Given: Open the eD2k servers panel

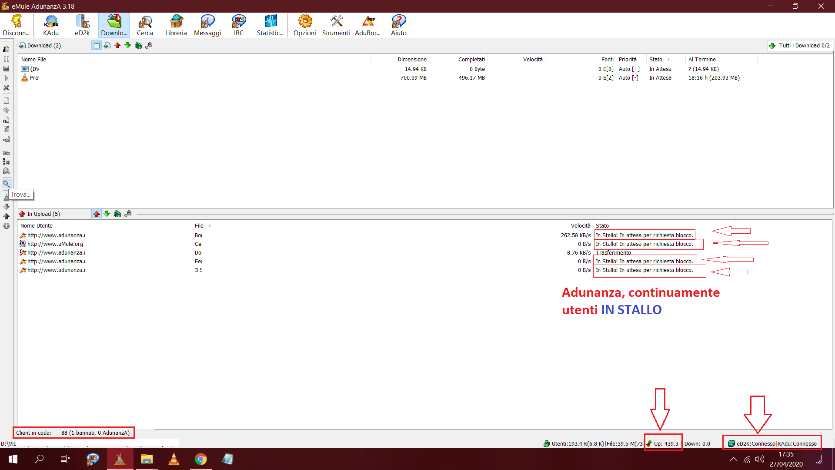Looking at the screenshot, I should tap(82, 25).
